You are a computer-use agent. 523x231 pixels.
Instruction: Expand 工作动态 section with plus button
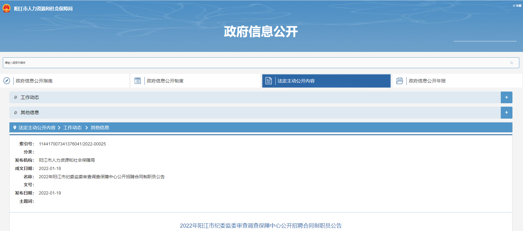(506, 97)
